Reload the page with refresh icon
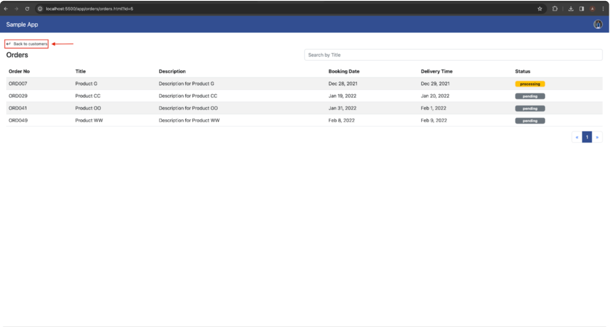This screenshot has height=327, width=610. 27,9
